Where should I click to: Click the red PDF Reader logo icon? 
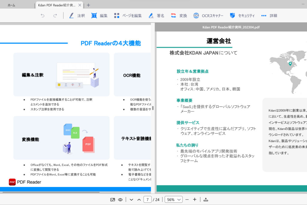tap(12, 182)
